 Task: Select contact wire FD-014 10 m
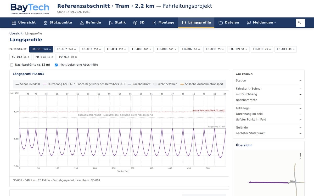[x=68, y=57]
